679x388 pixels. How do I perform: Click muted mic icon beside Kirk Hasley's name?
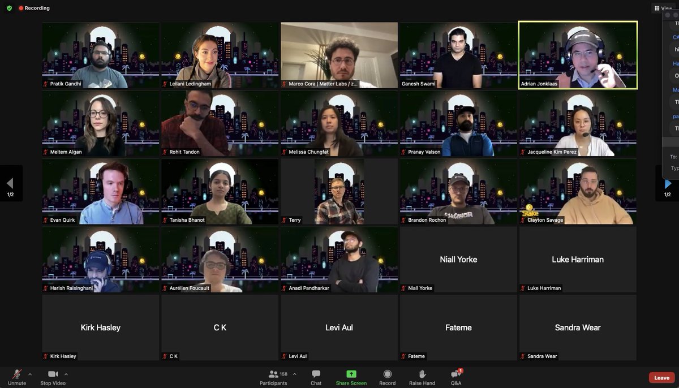[x=46, y=356]
